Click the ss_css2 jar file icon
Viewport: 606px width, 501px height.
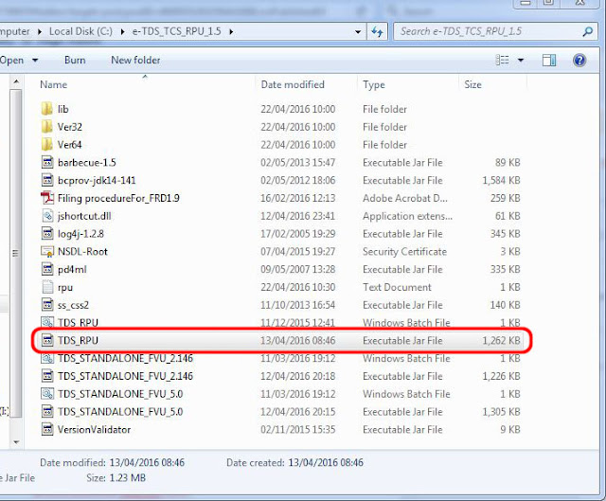point(47,305)
